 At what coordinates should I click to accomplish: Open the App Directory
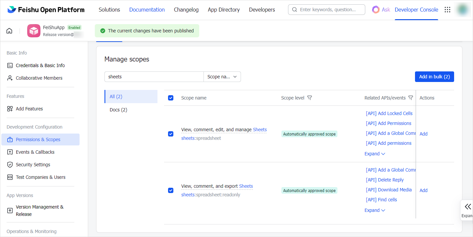tap(224, 10)
